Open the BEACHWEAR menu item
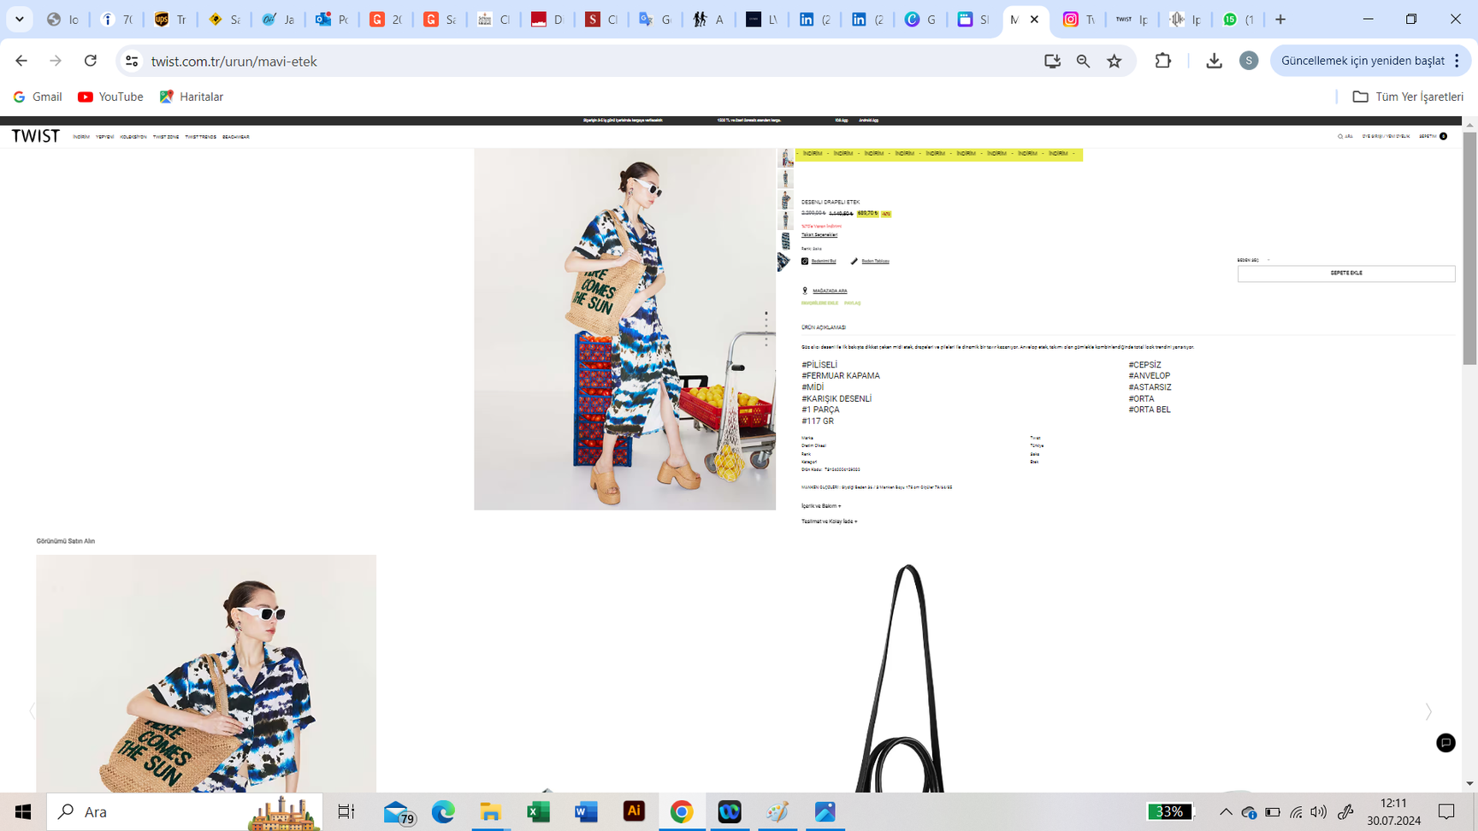The image size is (1478, 831). (x=236, y=137)
